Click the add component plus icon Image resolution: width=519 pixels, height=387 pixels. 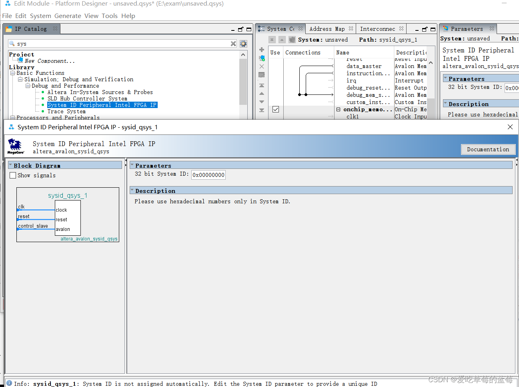coord(262,50)
